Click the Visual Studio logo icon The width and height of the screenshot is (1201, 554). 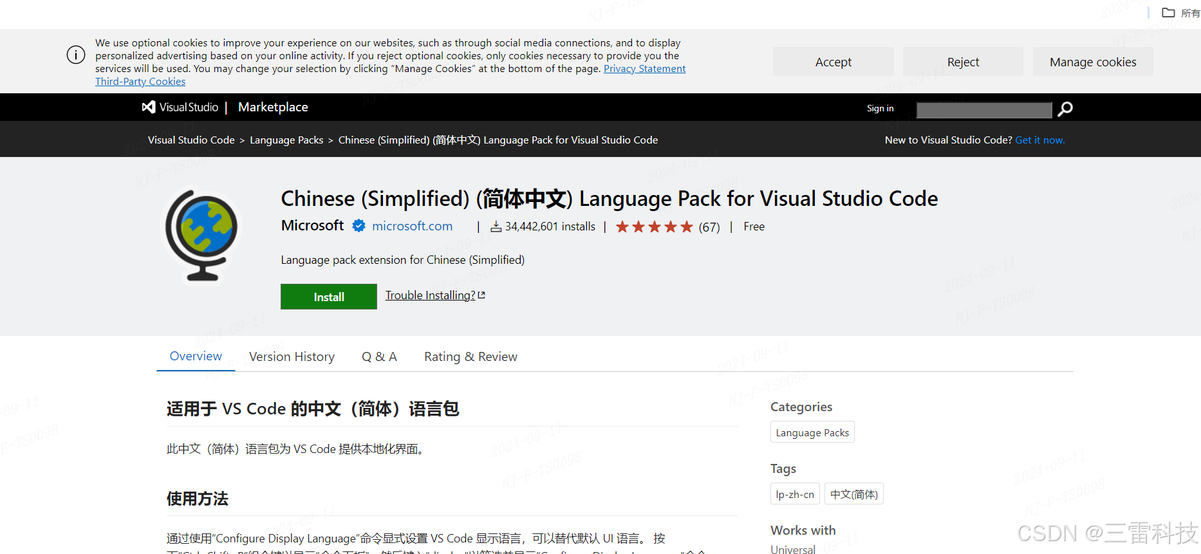pos(149,107)
